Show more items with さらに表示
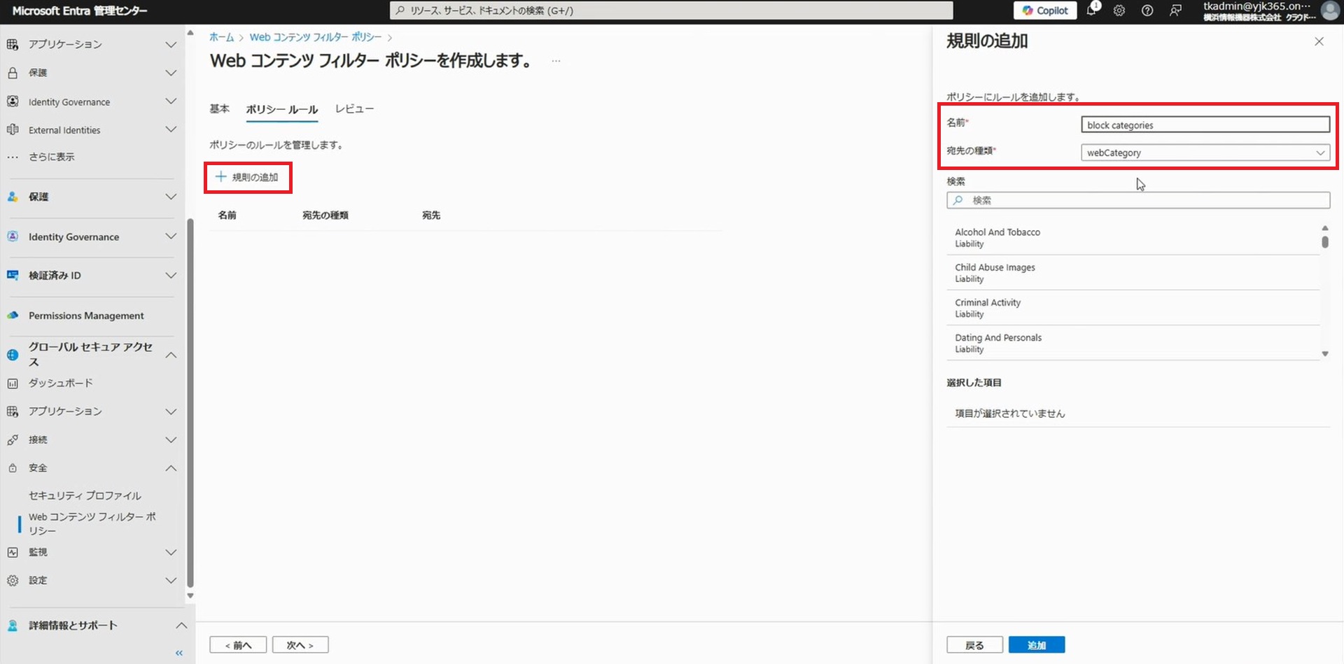1344x664 pixels. coord(51,157)
